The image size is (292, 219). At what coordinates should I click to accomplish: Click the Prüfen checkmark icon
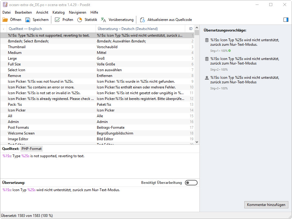coord(57,20)
